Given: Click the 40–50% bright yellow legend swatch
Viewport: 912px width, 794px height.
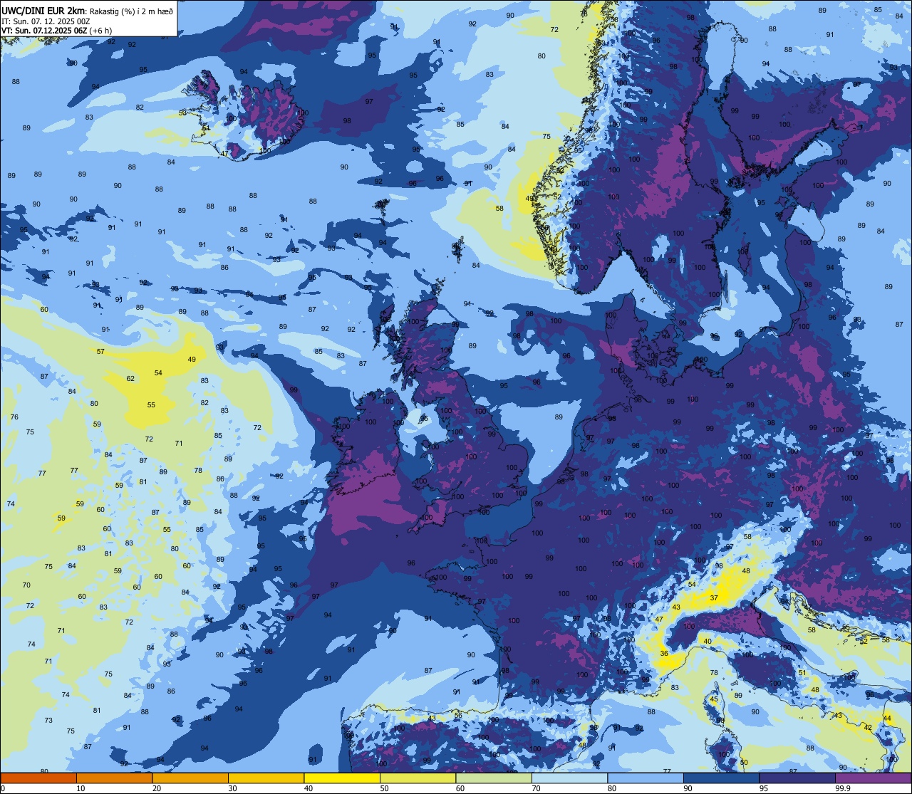Looking at the screenshot, I should tap(342, 778).
